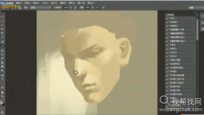Select the 80手绘 1 preset
204x115 pixels.
tap(181, 49)
